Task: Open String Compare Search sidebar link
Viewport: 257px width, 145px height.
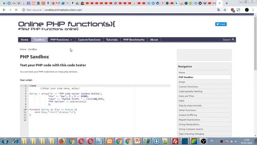Action: [191, 129]
